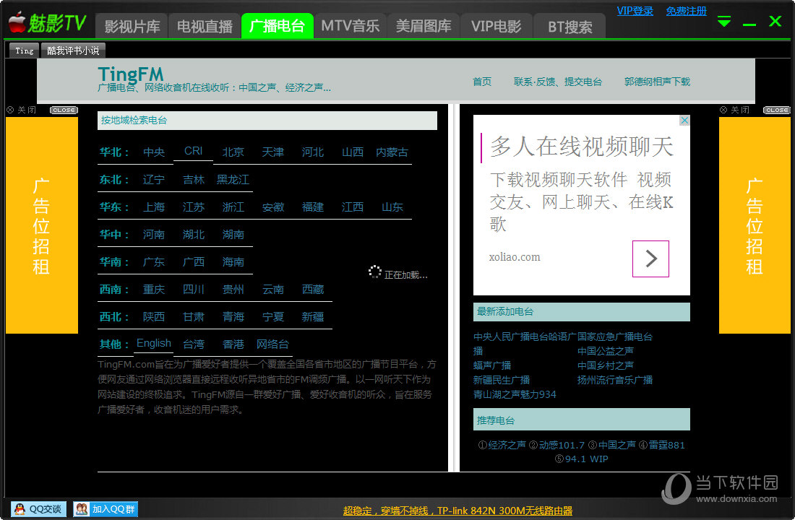The height and width of the screenshot is (520, 795).
Task: Choose 山东 region stations
Action: 392,207
